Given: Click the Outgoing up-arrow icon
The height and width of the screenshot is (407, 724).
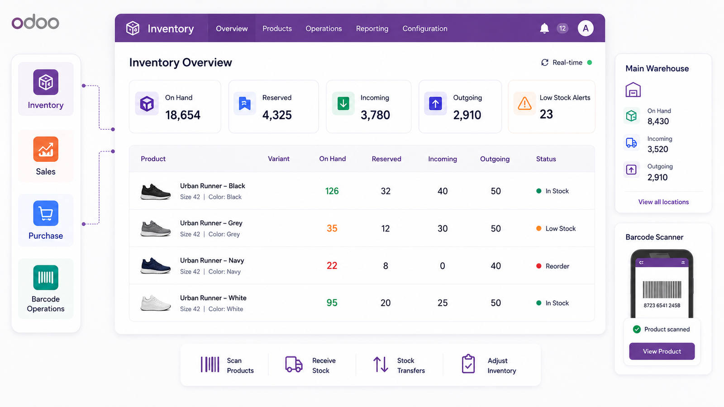Looking at the screenshot, I should [x=435, y=104].
